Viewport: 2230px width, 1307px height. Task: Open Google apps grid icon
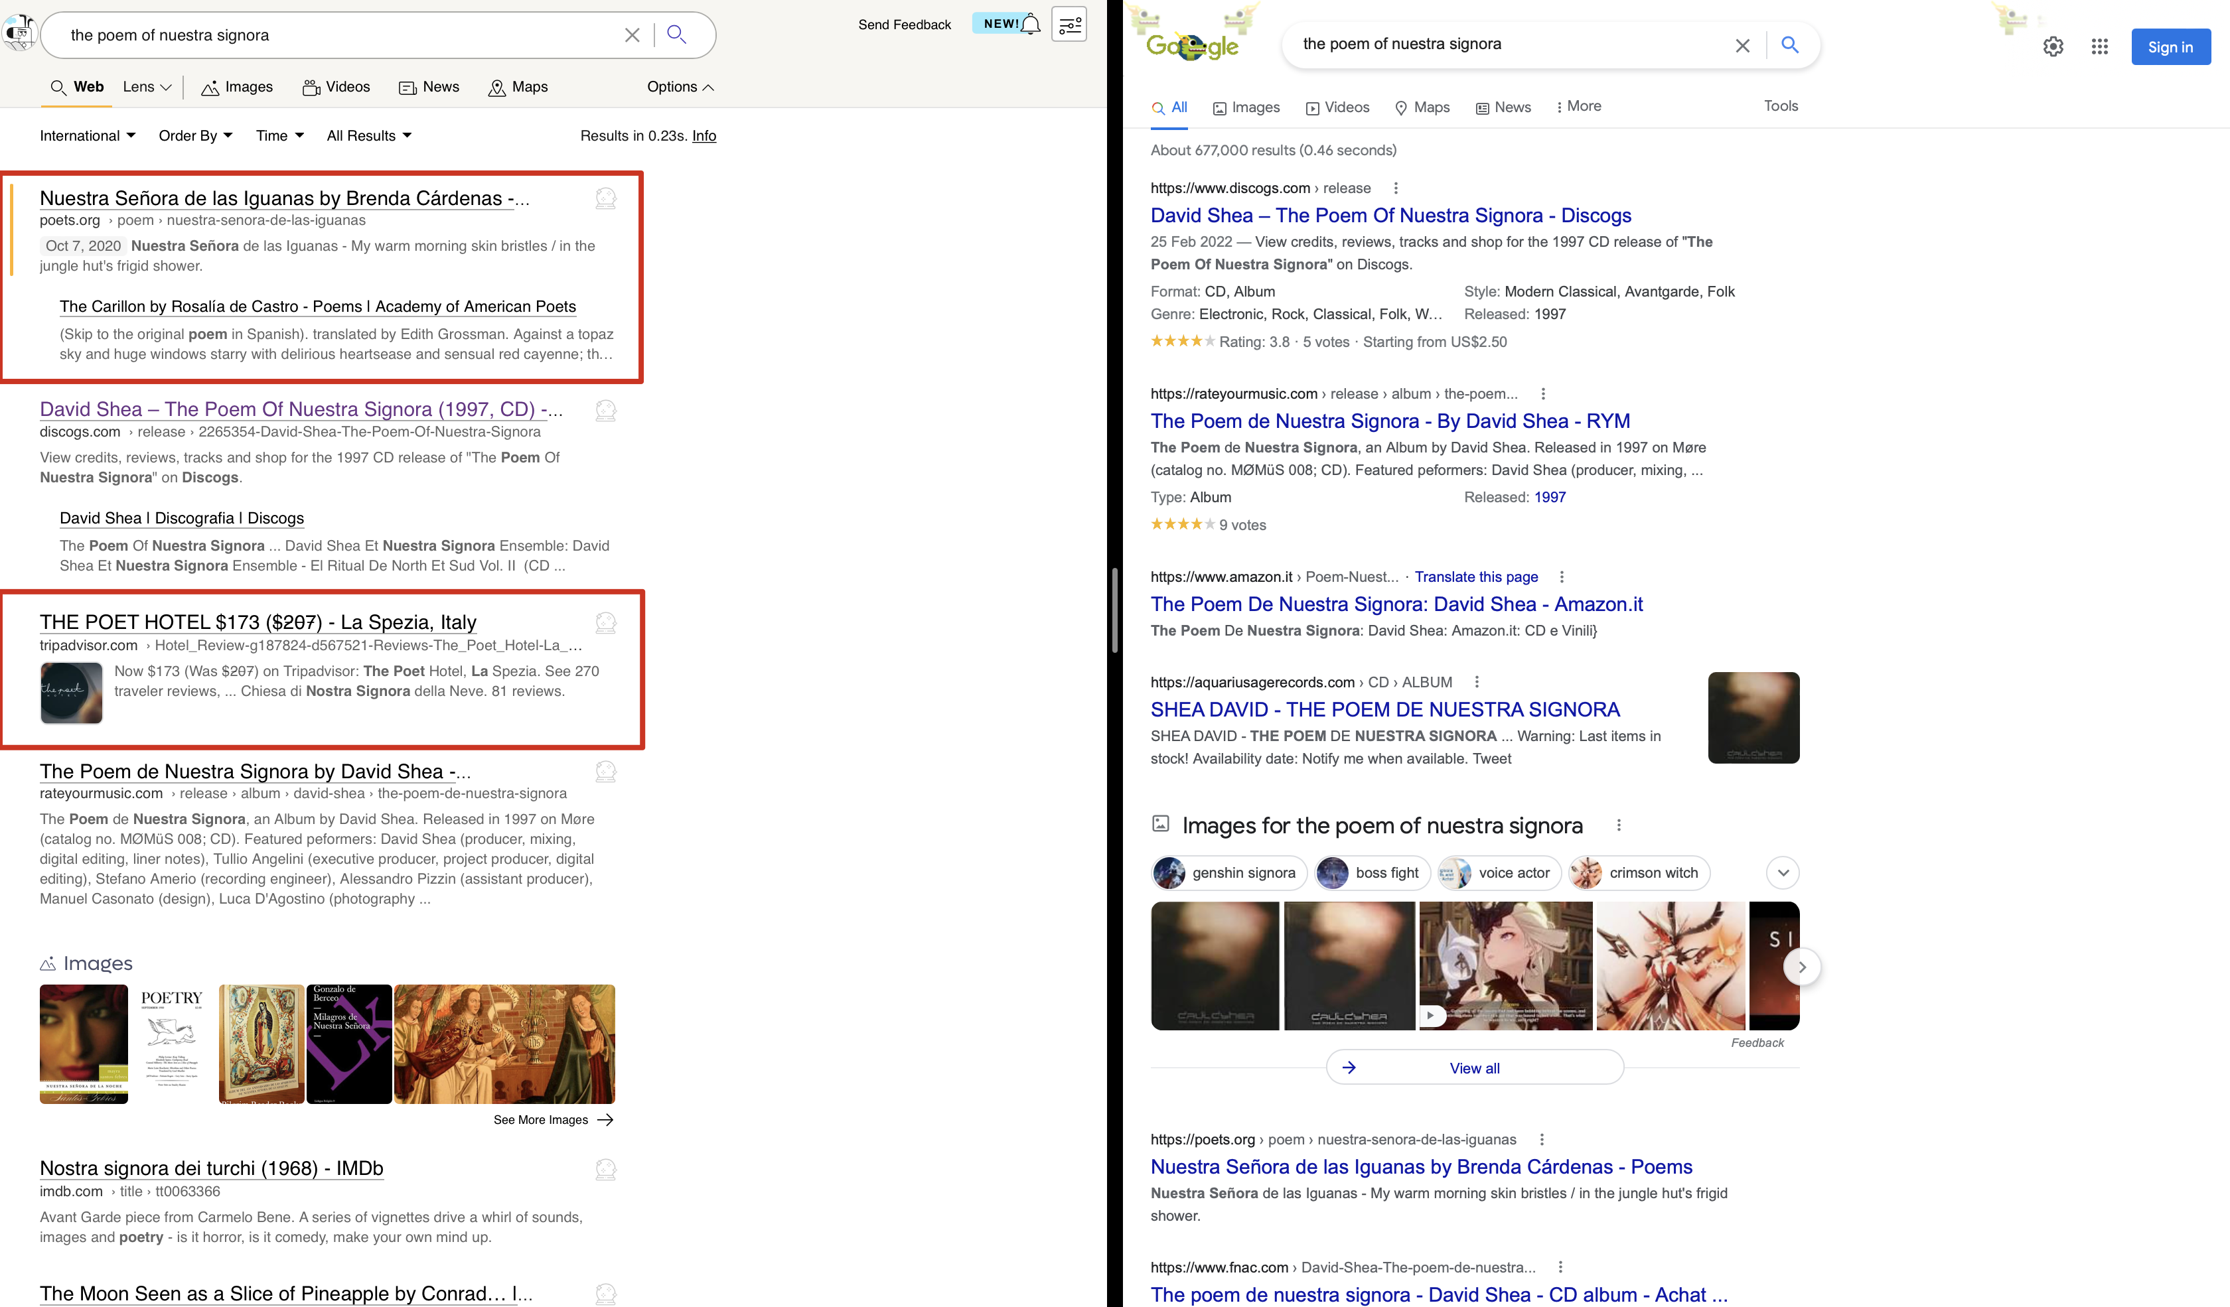[2099, 47]
